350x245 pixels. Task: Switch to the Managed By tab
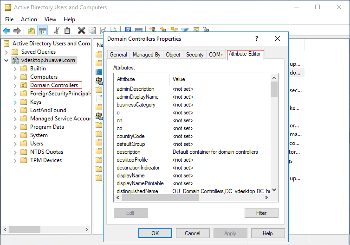[x=147, y=55]
